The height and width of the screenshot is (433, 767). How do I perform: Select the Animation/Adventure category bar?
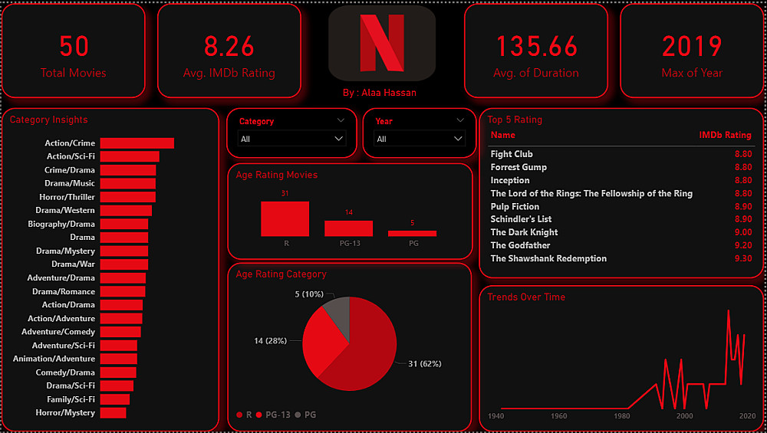pos(119,359)
